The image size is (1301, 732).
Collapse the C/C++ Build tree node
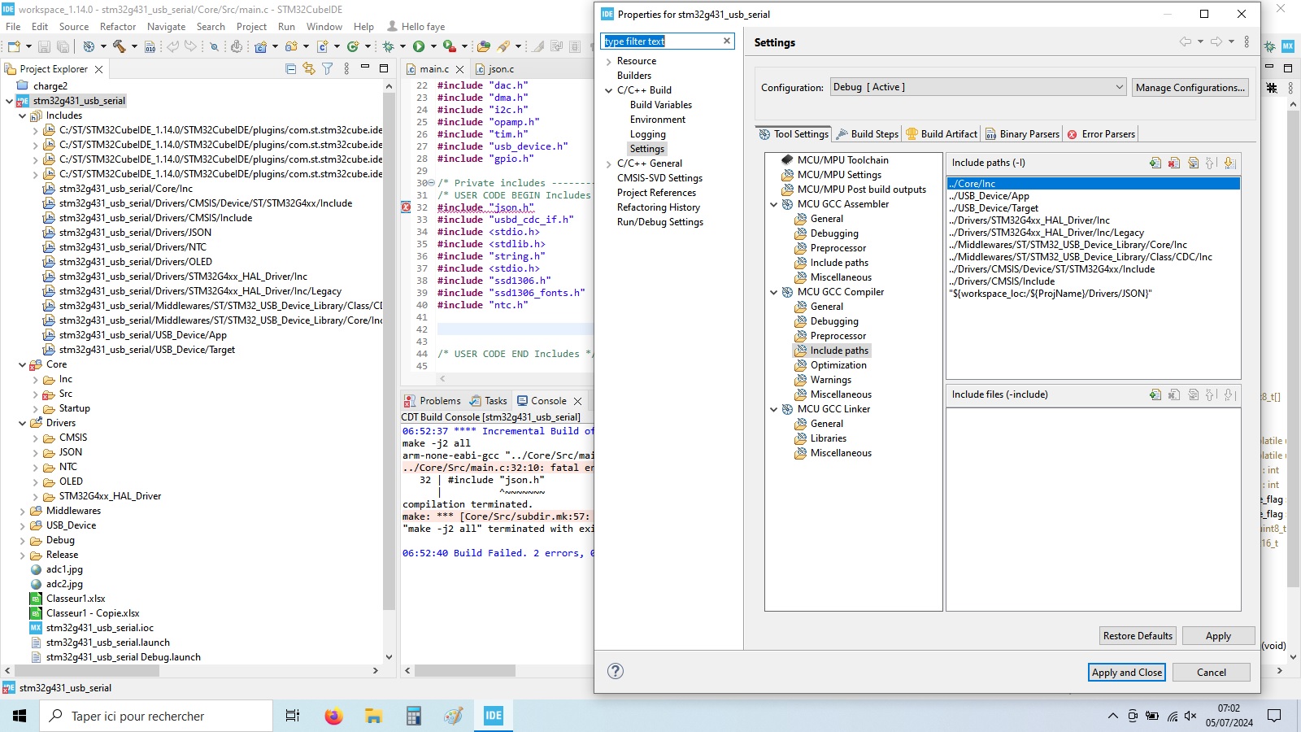609,89
